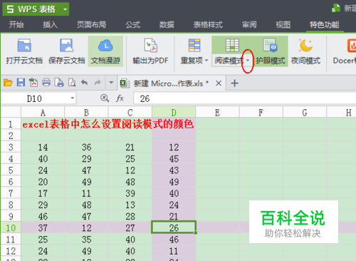Click the save floppy disk icon
Viewport: 356px width, 261px height.
pos(21,83)
